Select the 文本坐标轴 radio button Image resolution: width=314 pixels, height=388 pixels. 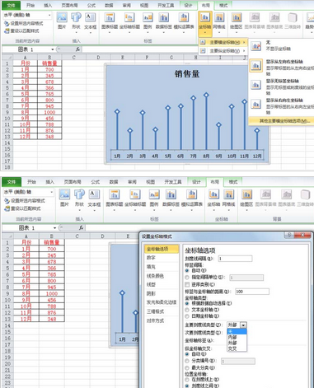pos(187,310)
